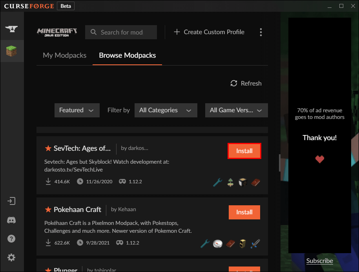Click the Refresh label

click(x=251, y=83)
